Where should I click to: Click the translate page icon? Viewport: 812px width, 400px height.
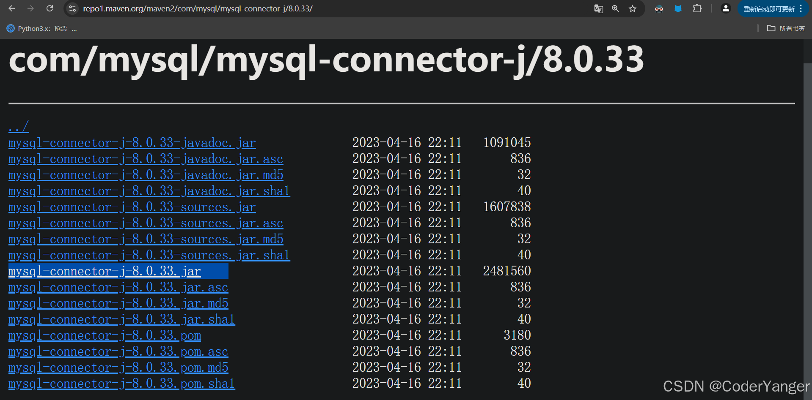(598, 9)
